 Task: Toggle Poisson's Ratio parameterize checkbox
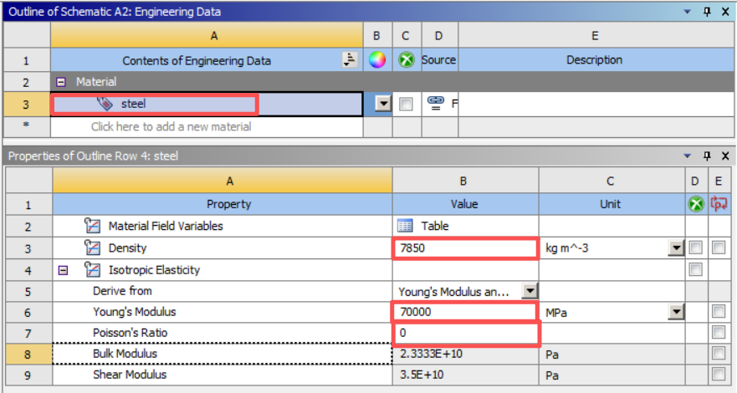(719, 333)
